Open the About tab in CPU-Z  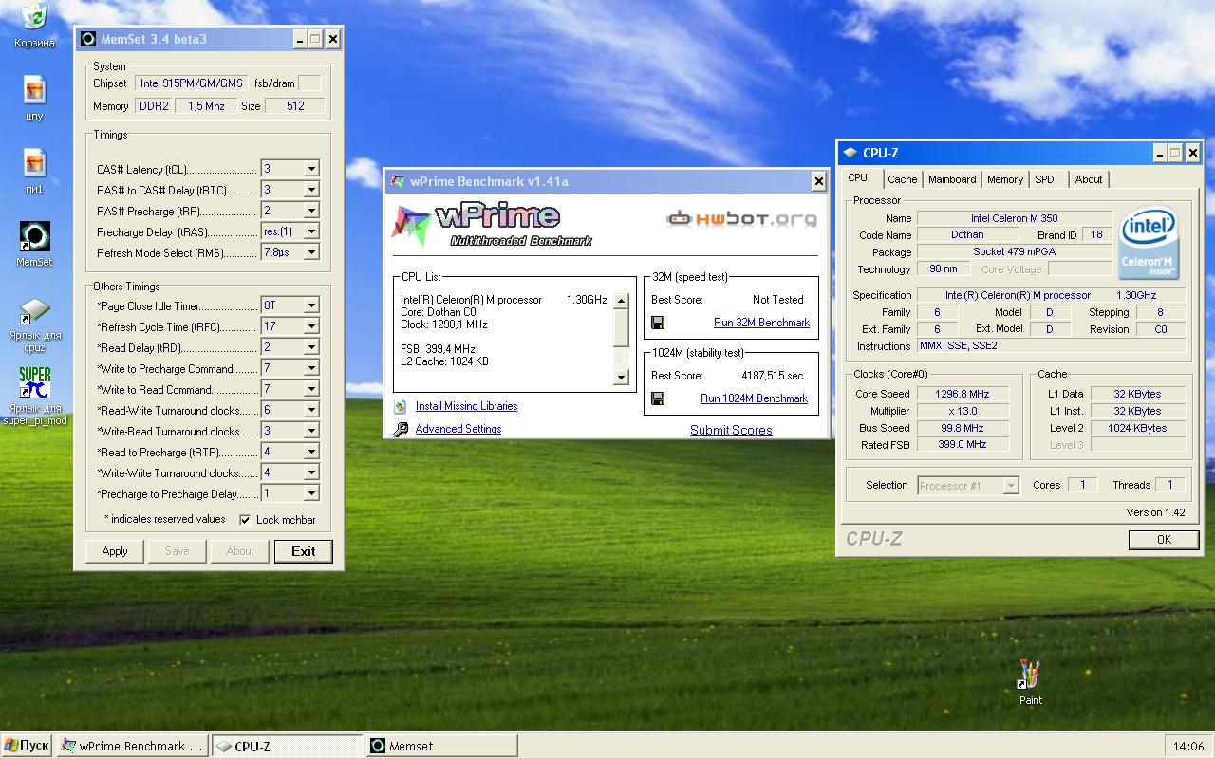(1089, 179)
